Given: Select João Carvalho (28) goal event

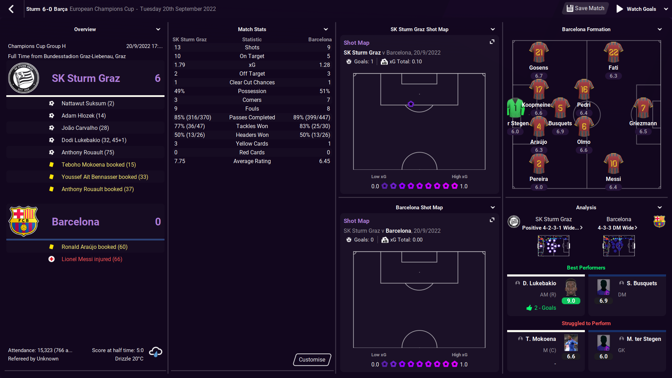Looking at the screenshot, I should pos(85,128).
